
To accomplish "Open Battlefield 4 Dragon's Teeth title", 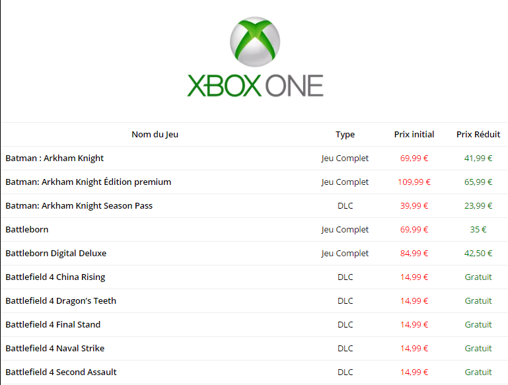I will (x=61, y=300).
